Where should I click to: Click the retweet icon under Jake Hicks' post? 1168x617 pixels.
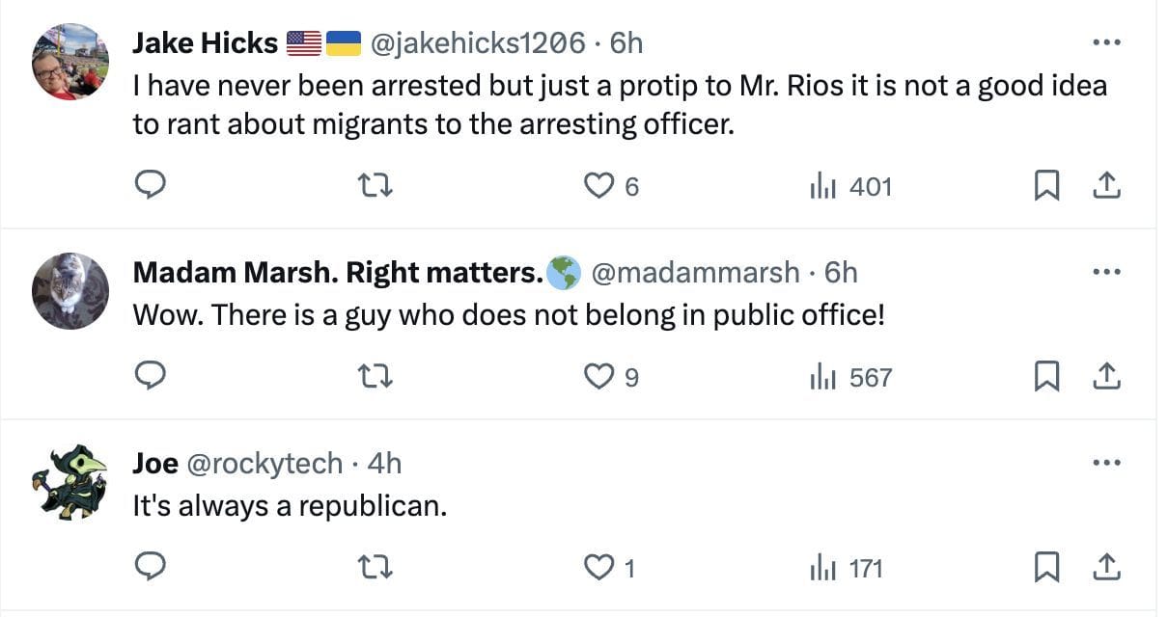tap(375, 185)
